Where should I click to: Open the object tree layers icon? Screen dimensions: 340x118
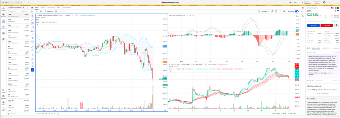303,16
